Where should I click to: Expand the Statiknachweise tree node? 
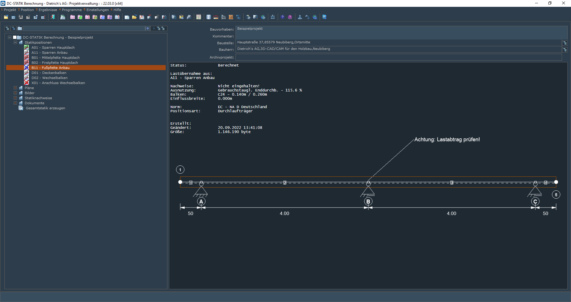pos(15,98)
